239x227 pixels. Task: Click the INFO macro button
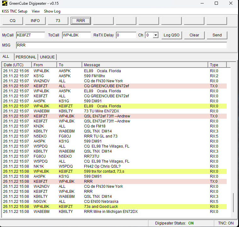click(35, 21)
